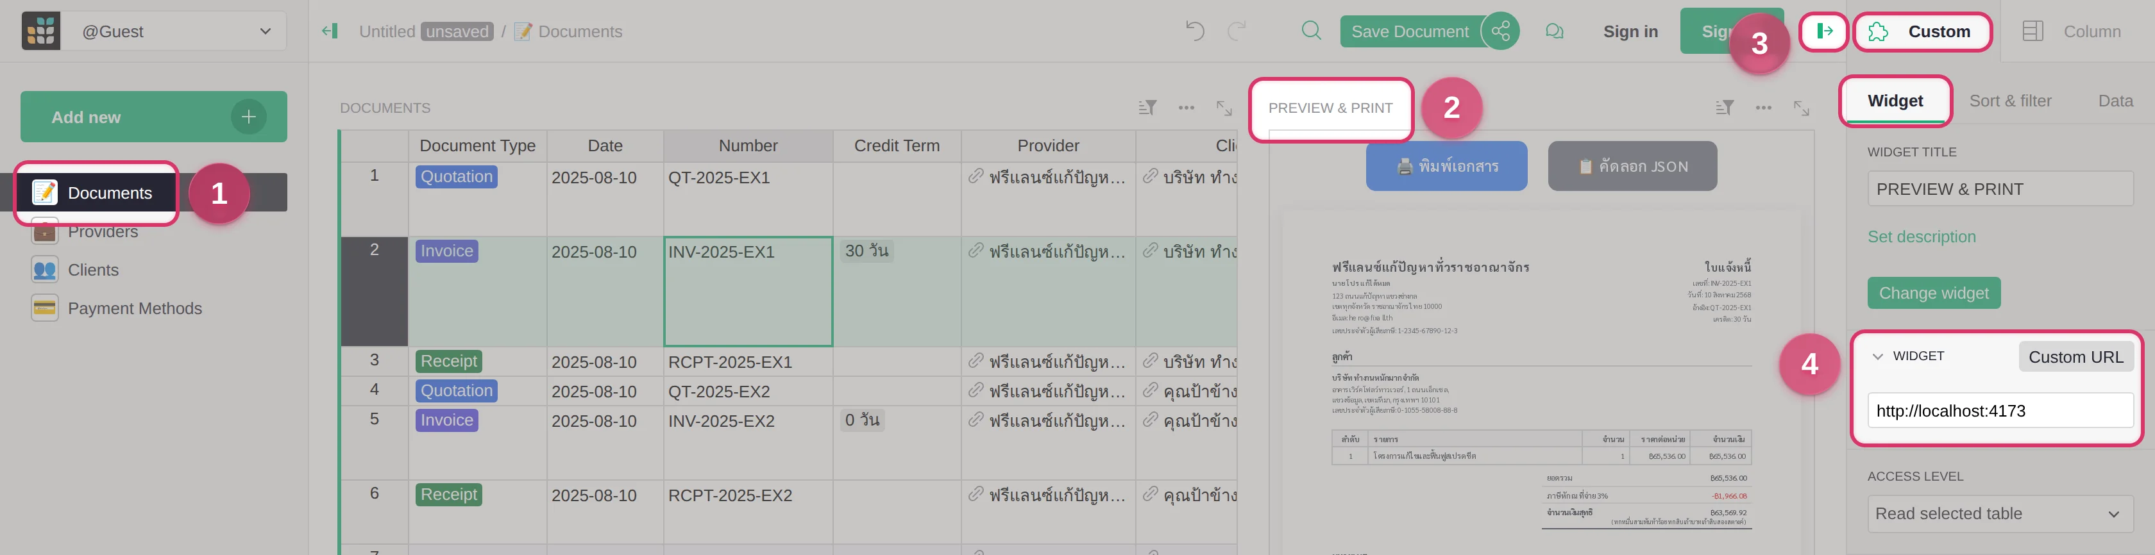Click the share icon beside Save Document
2155x555 pixels.
click(1500, 32)
